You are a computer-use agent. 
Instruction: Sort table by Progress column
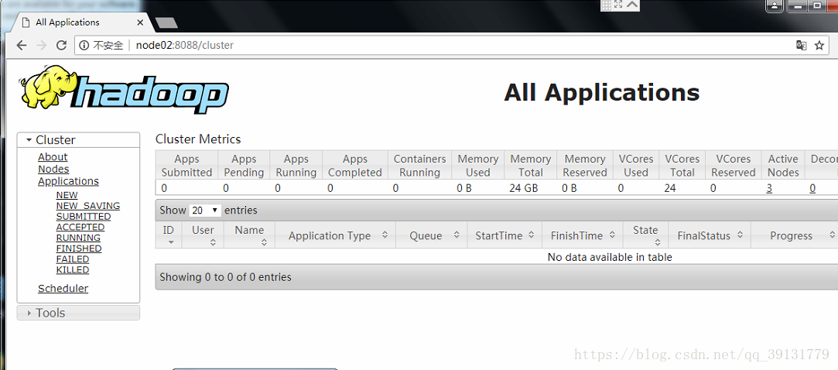794,235
